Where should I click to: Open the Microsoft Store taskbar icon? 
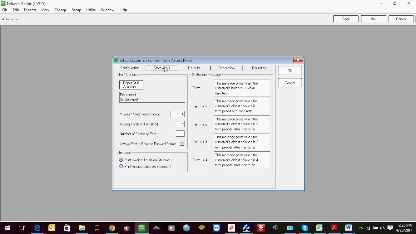tap(67, 228)
